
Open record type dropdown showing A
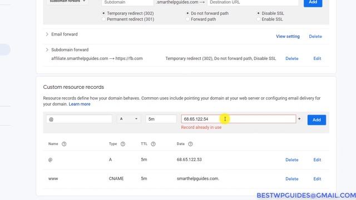coord(128,119)
